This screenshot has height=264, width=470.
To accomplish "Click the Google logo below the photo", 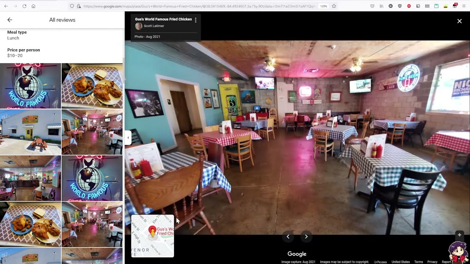I will [297, 254].
